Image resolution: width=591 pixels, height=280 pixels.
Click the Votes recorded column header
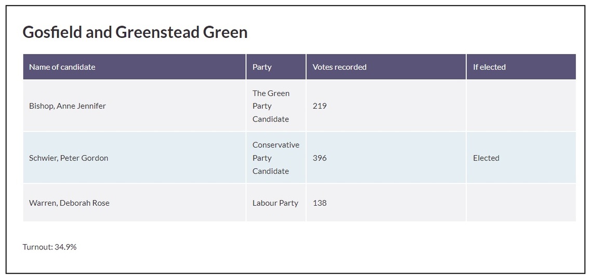pyautogui.click(x=339, y=67)
